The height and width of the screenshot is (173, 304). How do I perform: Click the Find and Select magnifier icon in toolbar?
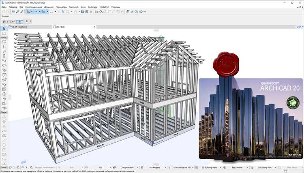(101, 12)
